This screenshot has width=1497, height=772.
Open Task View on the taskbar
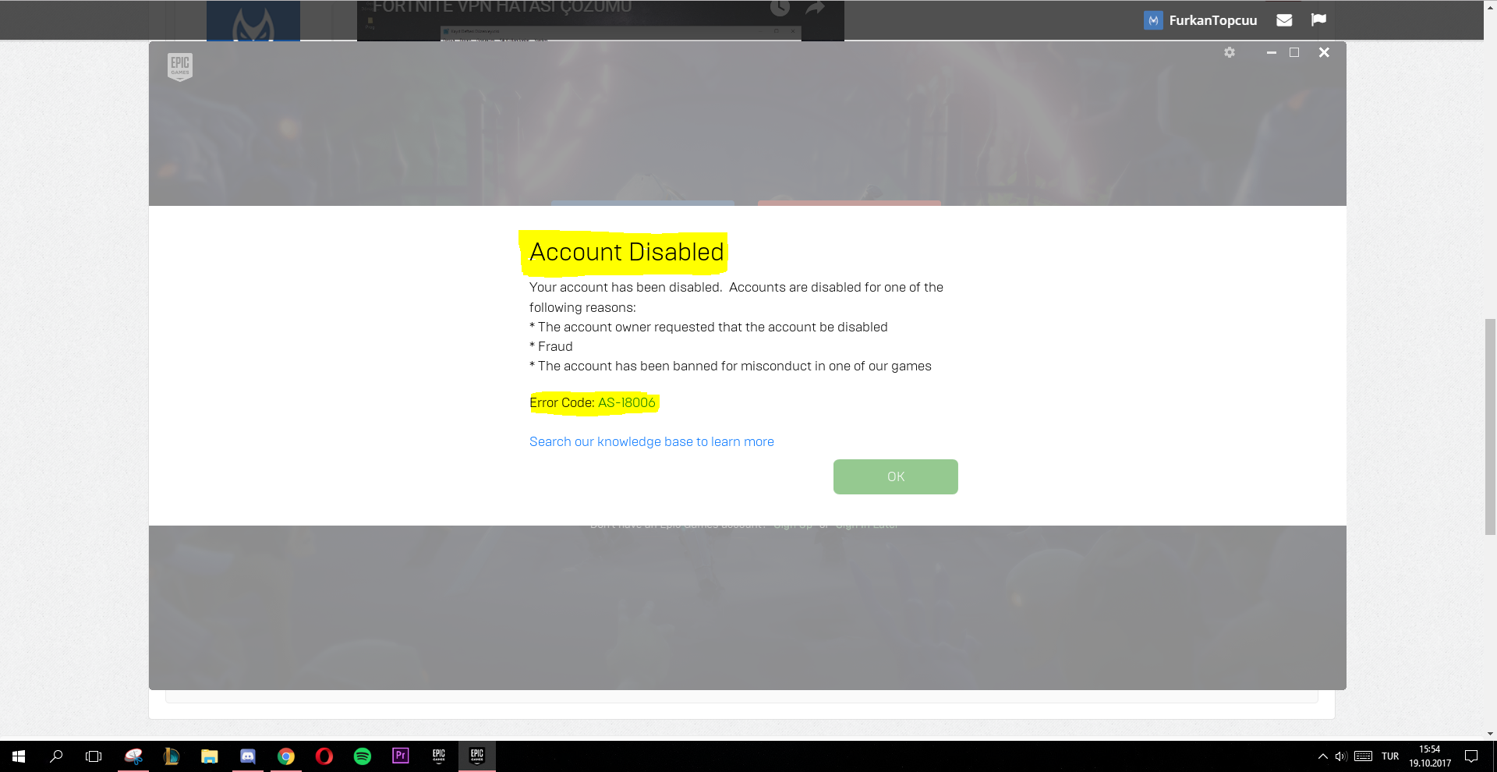click(94, 756)
